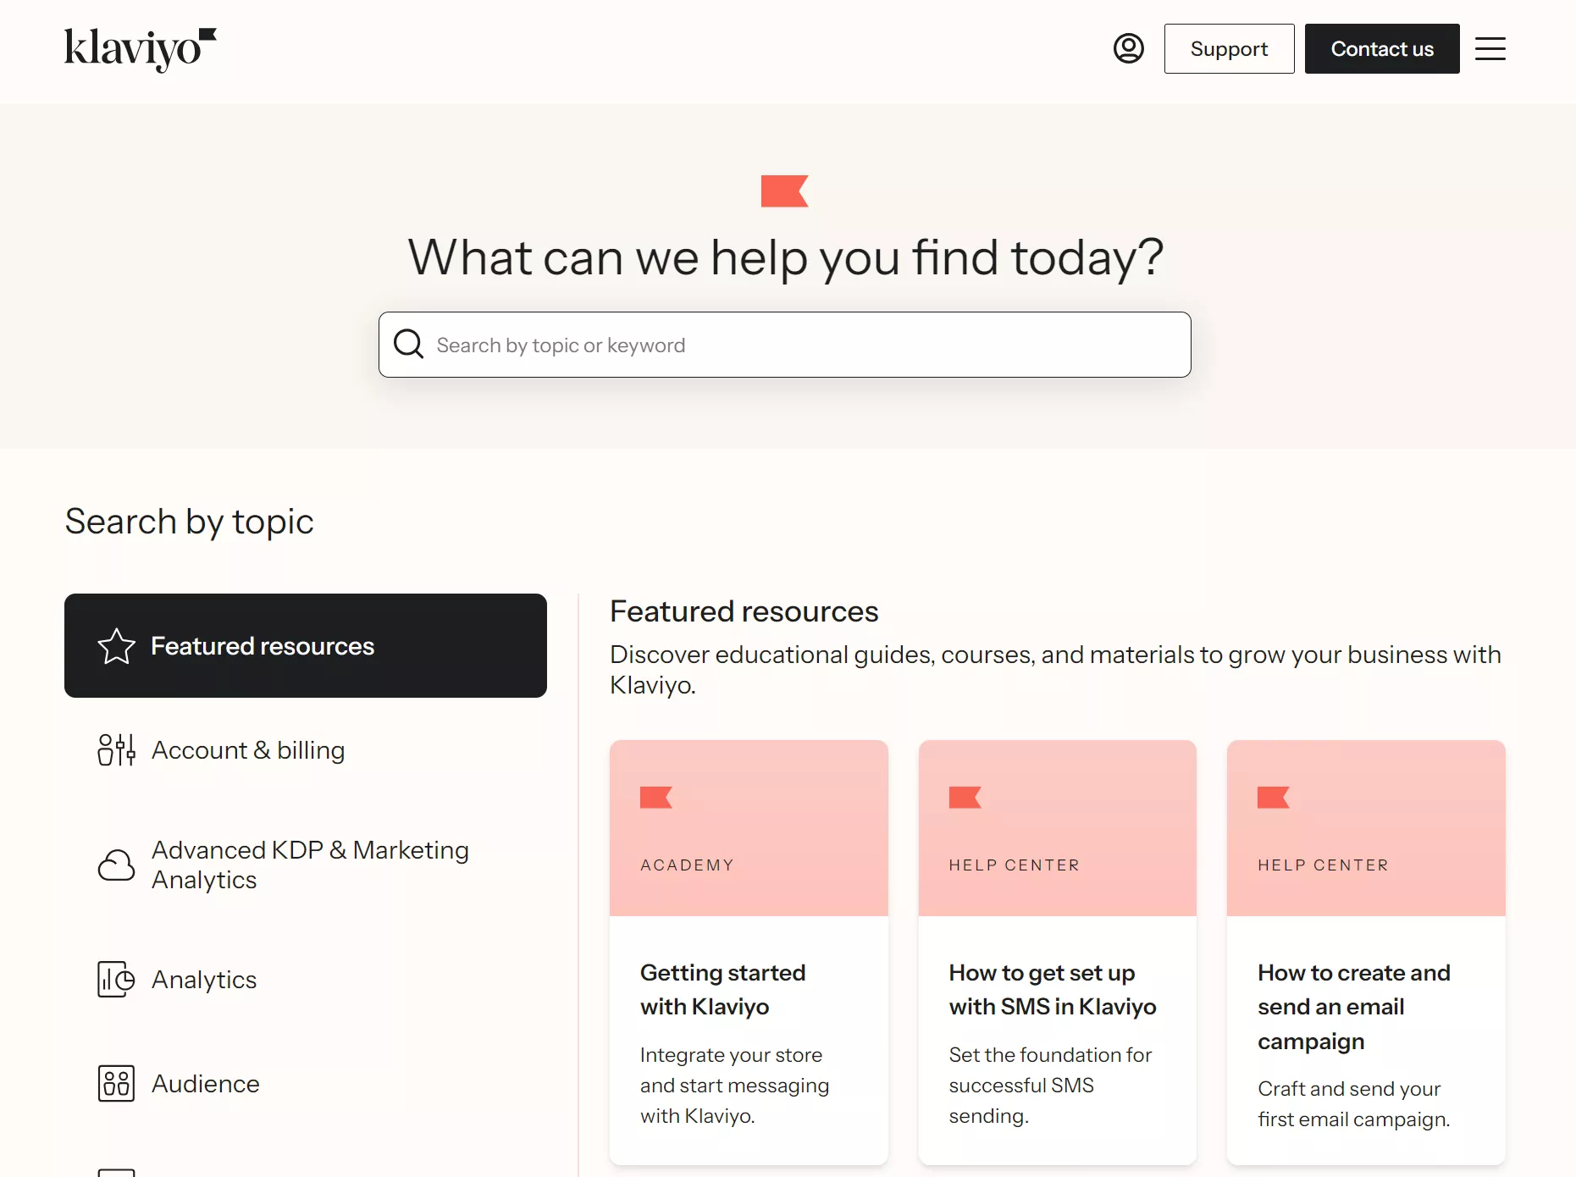Viewport: 1576px width, 1177px height.
Task: Click 'What can we help you find today?' heading
Action: click(x=785, y=257)
